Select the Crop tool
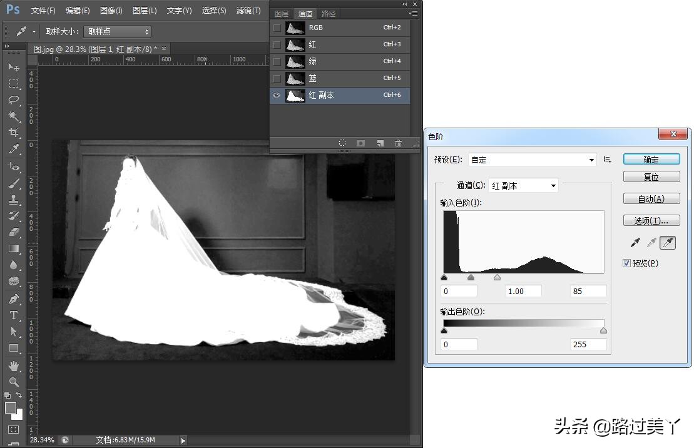694x448 pixels. (14, 133)
